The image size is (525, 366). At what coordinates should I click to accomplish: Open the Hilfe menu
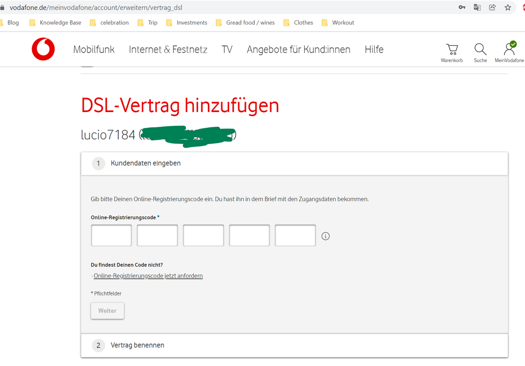coord(374,49)
